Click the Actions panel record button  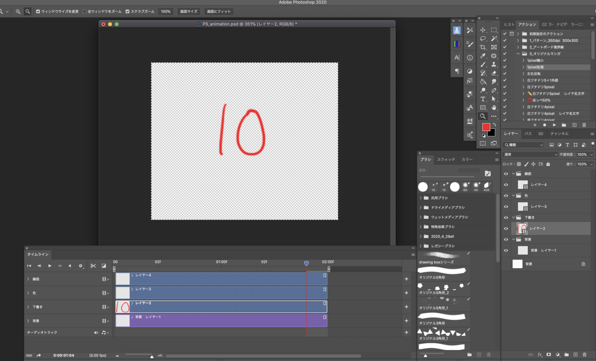coord(544,125)
